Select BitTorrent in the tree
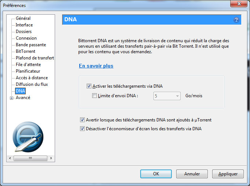 pos(25,51)
